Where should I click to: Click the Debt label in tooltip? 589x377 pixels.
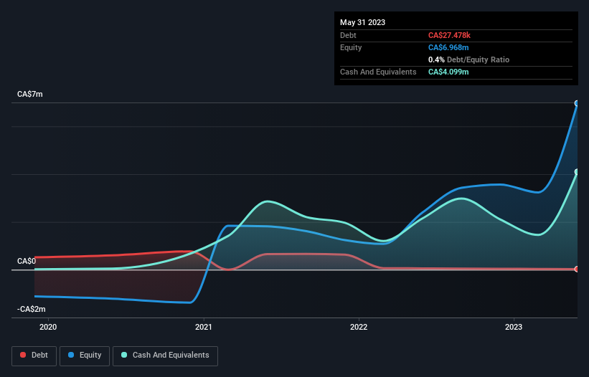click(x=348, y=35)
